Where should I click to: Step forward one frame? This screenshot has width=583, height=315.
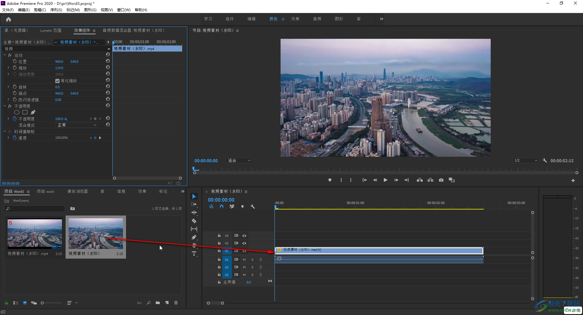pyautogui.click(x=396, y=180)
